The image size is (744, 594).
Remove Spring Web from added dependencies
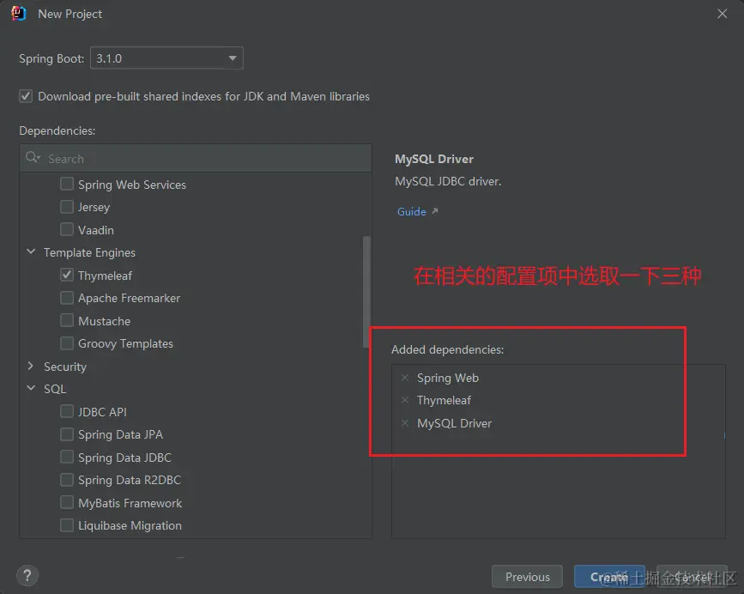click(405, 378)
